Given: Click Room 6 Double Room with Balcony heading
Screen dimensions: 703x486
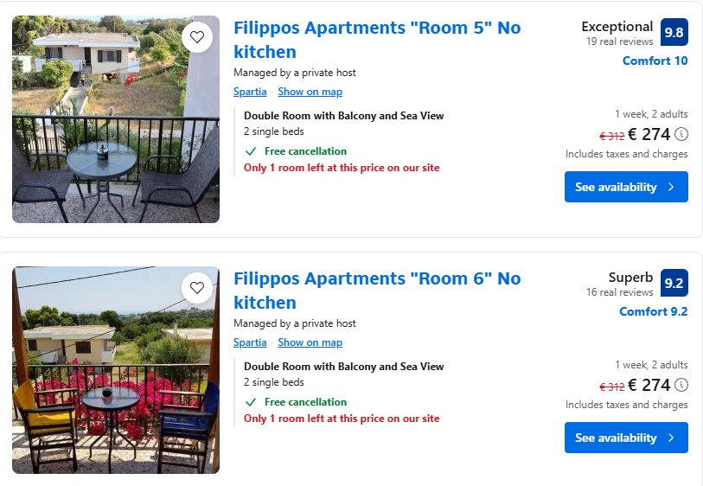Looking at the screenshot, I should click(343, 367).
